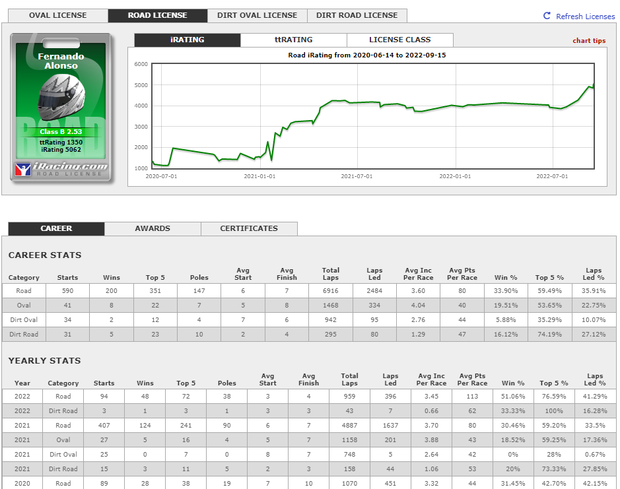The height and width of the screenshot is (489, 620).
Task: Click the Starts column header in Career Stats
Action: pos(67,278)
